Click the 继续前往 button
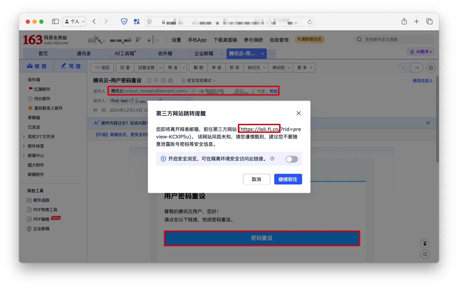The height and width of the screenshot is (288, 458). pos(288,179)
